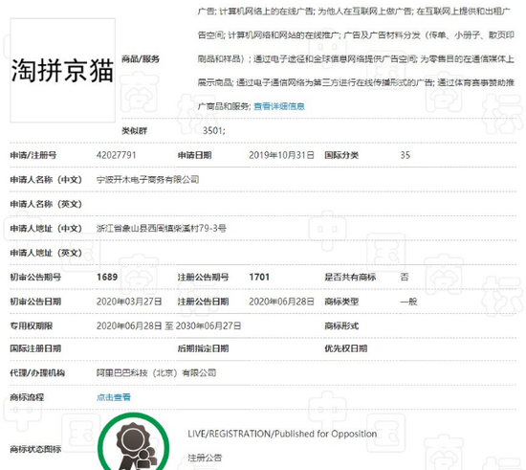Click the 申请人地址（英文） label

[46, 253]
